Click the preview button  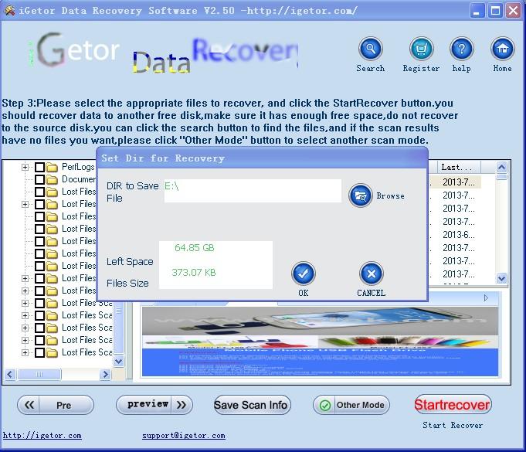click(x=154, y=405)
